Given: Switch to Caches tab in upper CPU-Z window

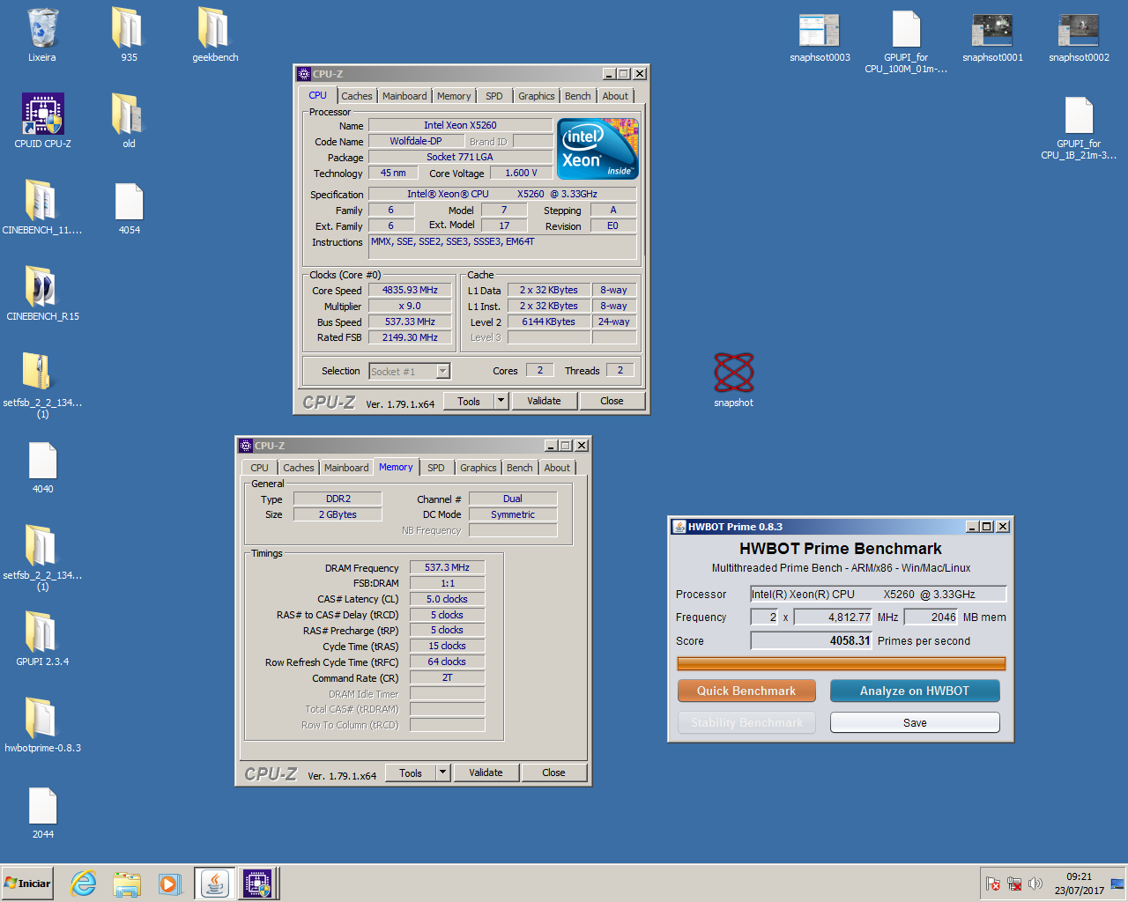Looking at the screenshot, I should pos(357,96).
